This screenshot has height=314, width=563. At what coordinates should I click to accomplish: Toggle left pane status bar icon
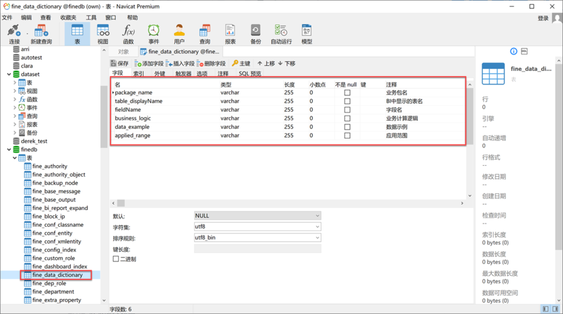tap(546, 309)
